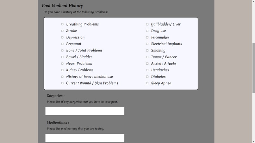Select the Anxiety Attacks checkbox
The image size is (255, 143).
click(x=147, y=63)
